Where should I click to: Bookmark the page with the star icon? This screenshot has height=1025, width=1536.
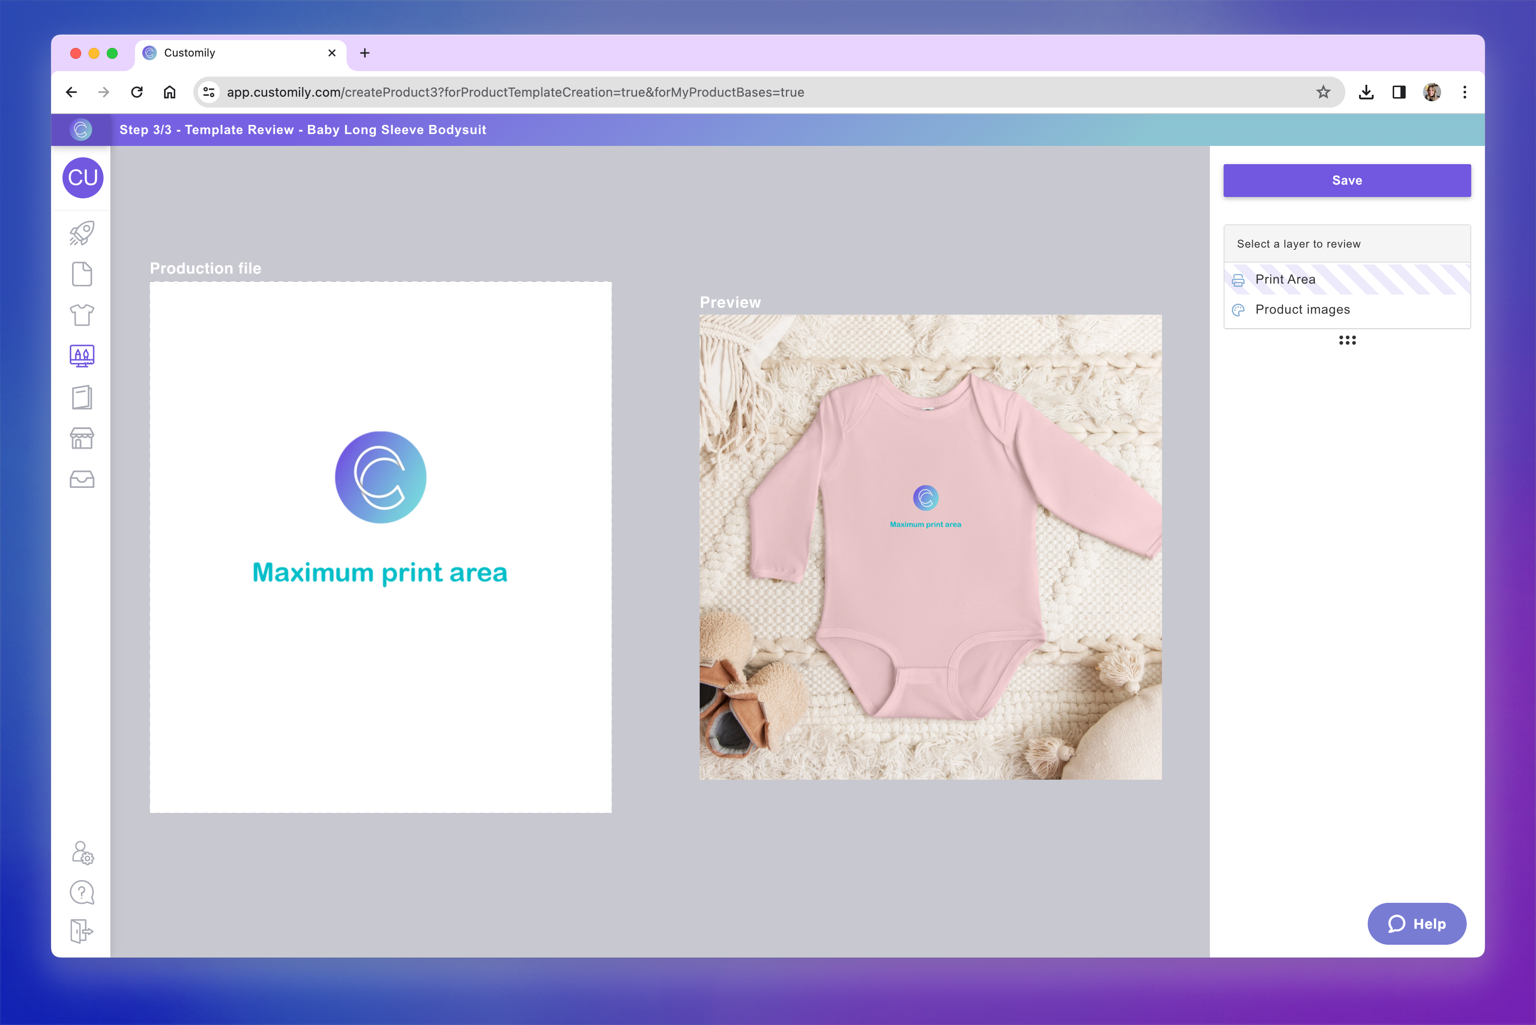click(x=1323, y=92)
